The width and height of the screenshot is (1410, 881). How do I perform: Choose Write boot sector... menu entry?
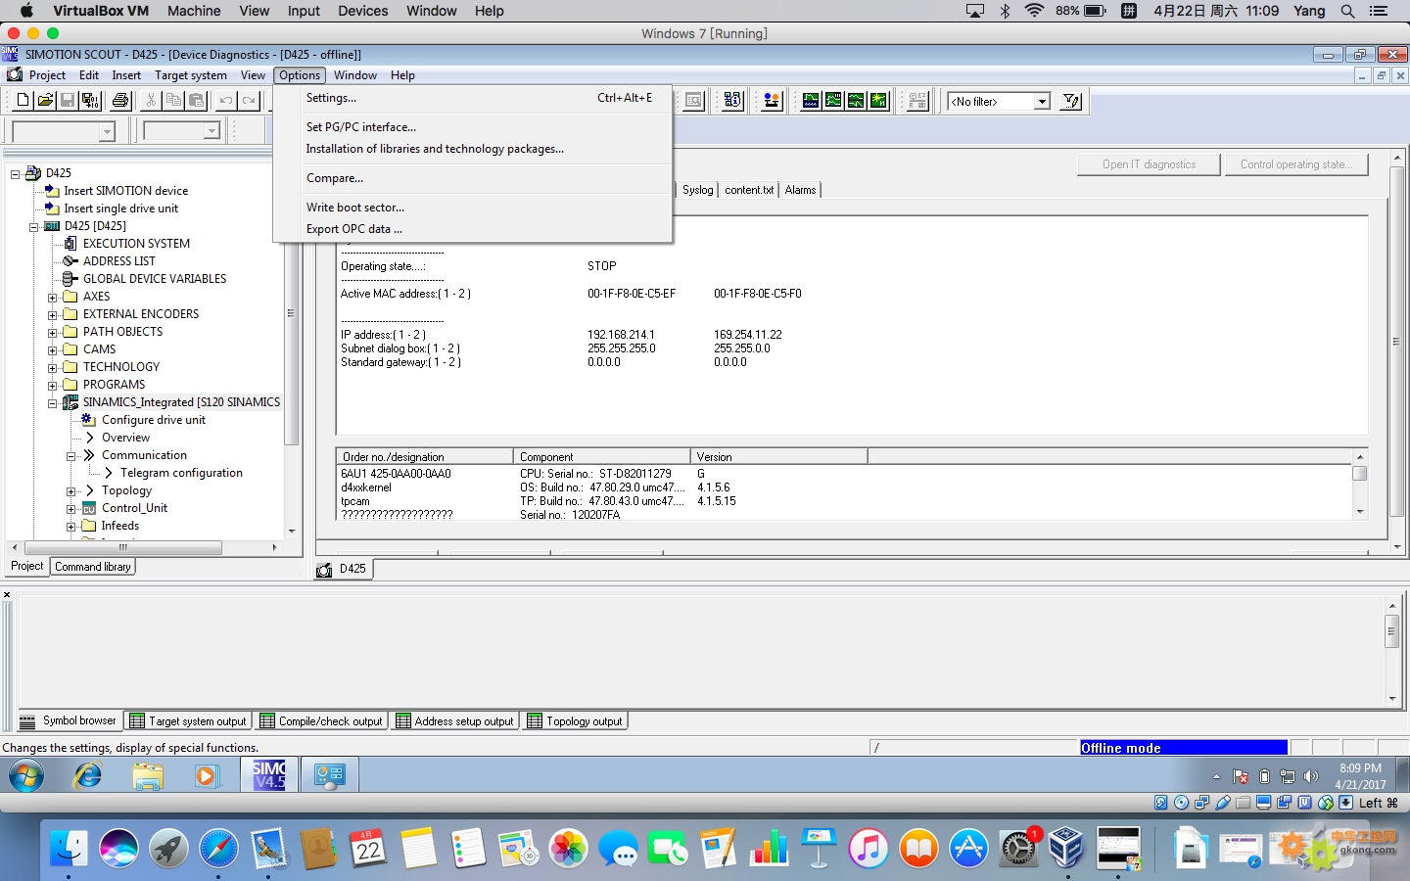[x=473, y=208]
